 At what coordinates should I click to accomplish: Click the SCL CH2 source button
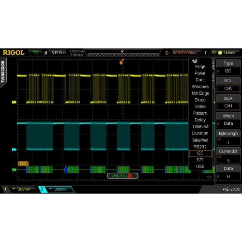[228, 85]
